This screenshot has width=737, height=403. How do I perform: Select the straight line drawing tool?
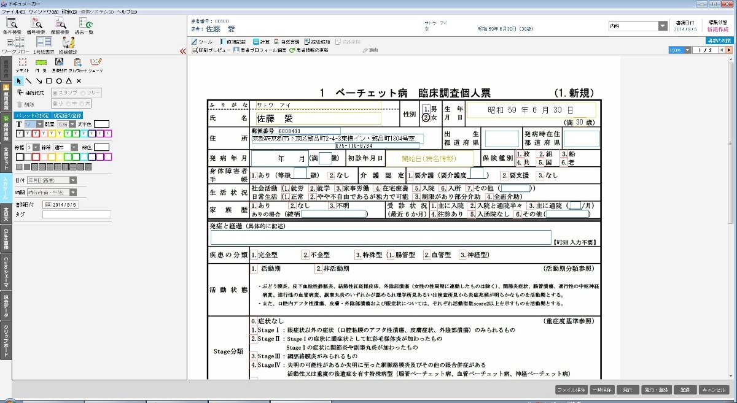(x=29, y=80)
